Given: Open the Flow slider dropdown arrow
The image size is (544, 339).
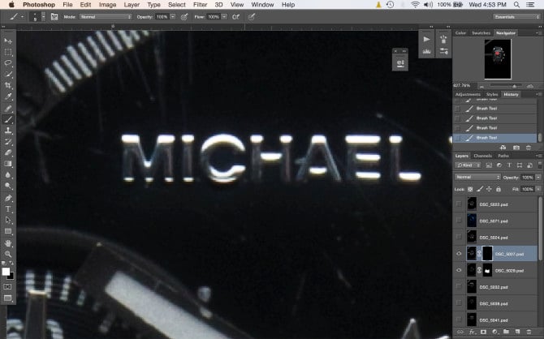Looking at the screenshot, I should (x=224, y=17).
